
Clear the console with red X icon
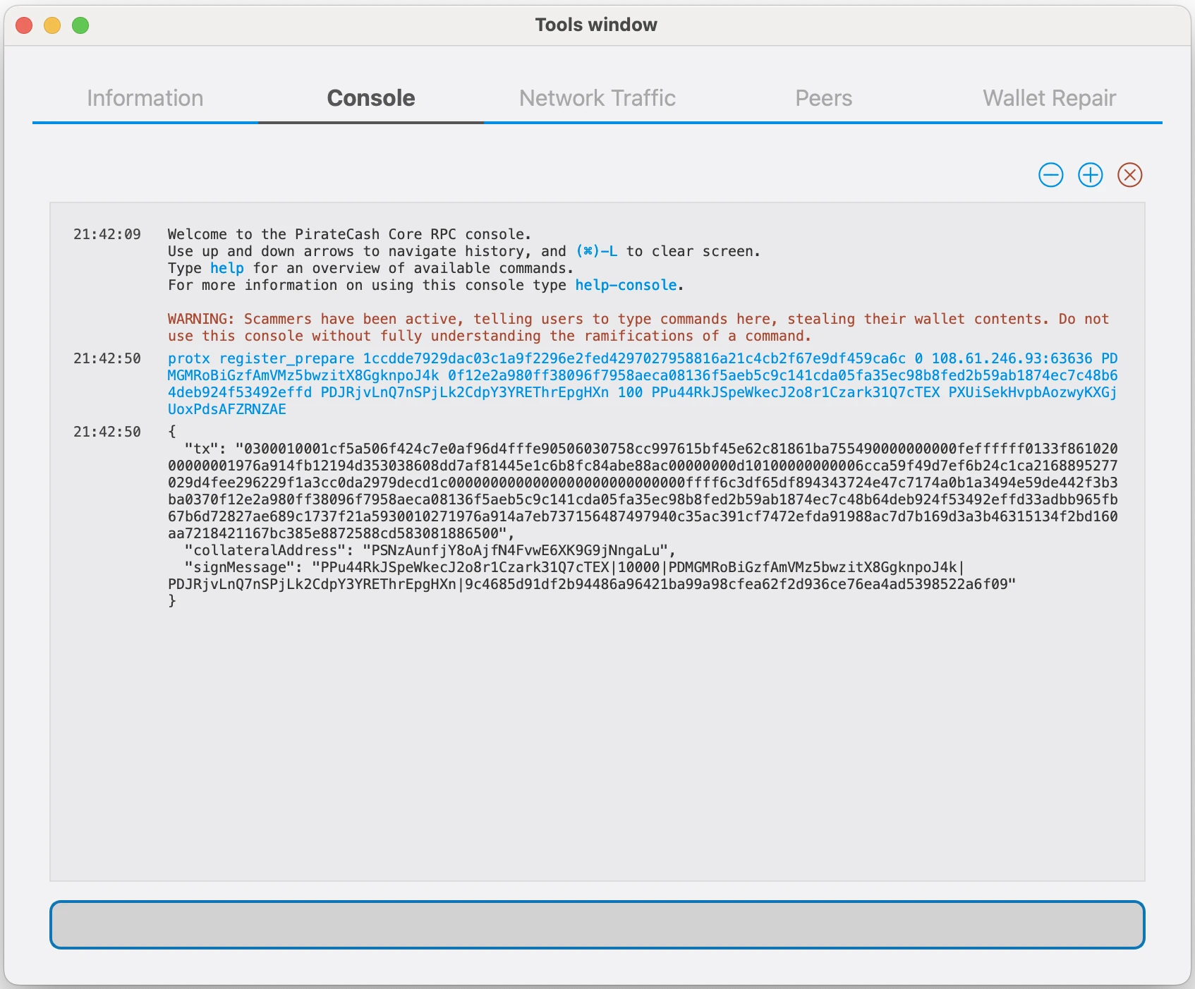[1129, 175]
